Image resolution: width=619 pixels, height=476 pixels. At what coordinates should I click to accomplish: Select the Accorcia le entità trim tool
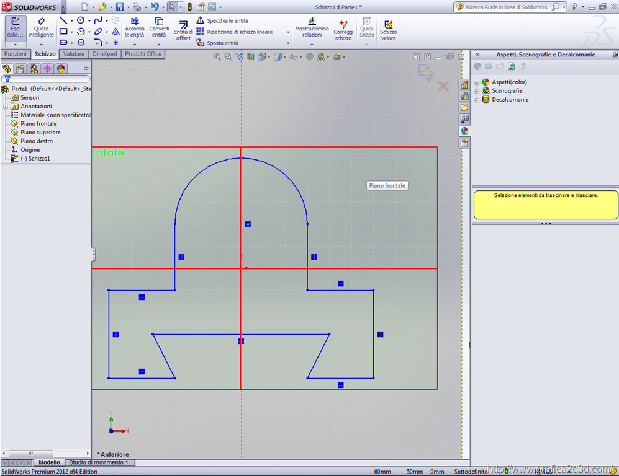point(134,28)
